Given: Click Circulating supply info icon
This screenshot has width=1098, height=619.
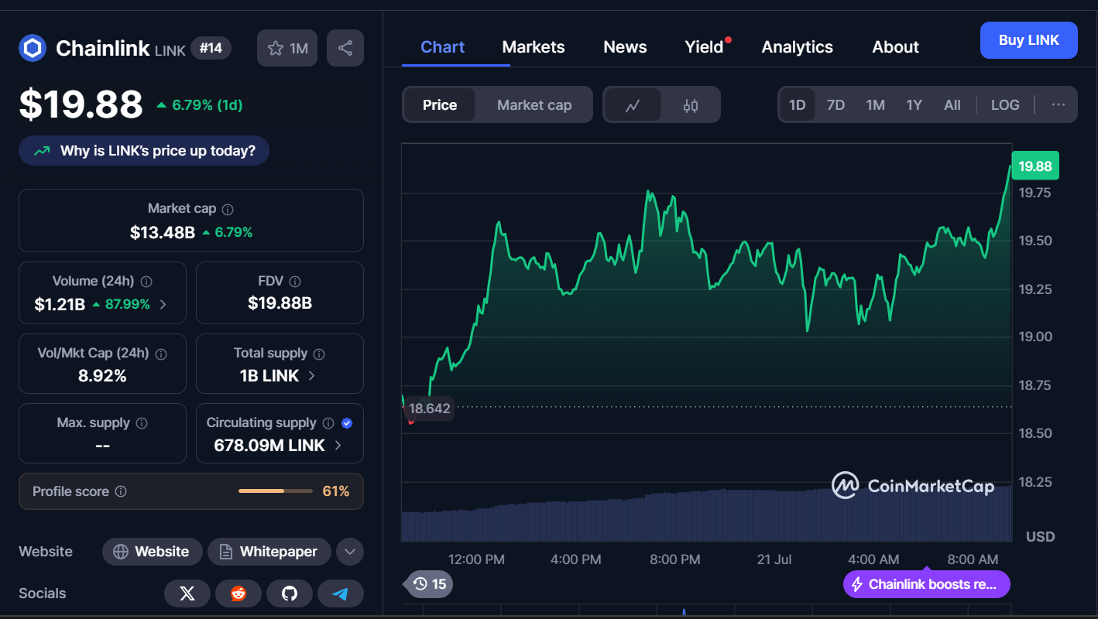Looking at the screenshot, I should click(328, 423).
